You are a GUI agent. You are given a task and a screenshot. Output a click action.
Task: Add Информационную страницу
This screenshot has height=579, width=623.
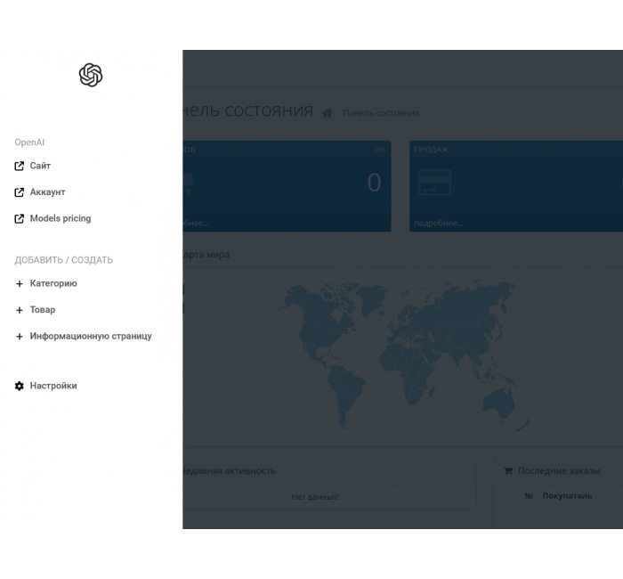tap(91, 336)
